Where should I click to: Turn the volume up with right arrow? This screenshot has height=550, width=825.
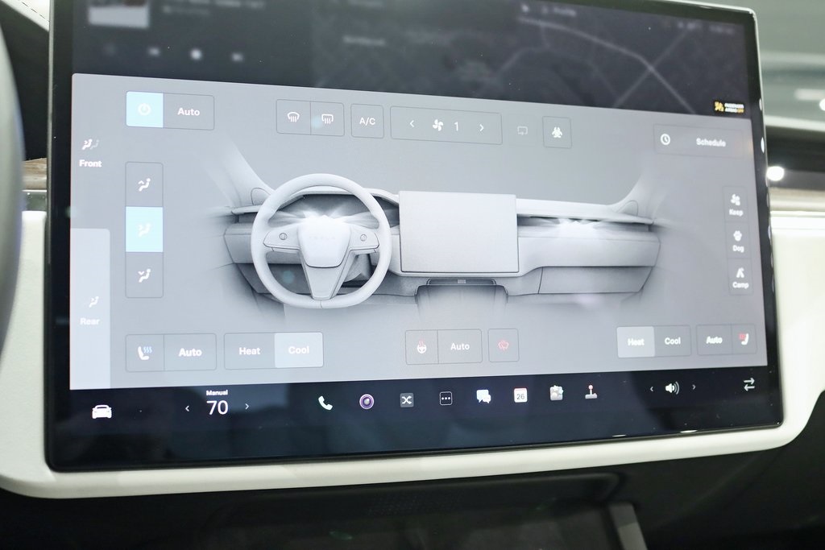pyautogui.click(x=694, y=387)
